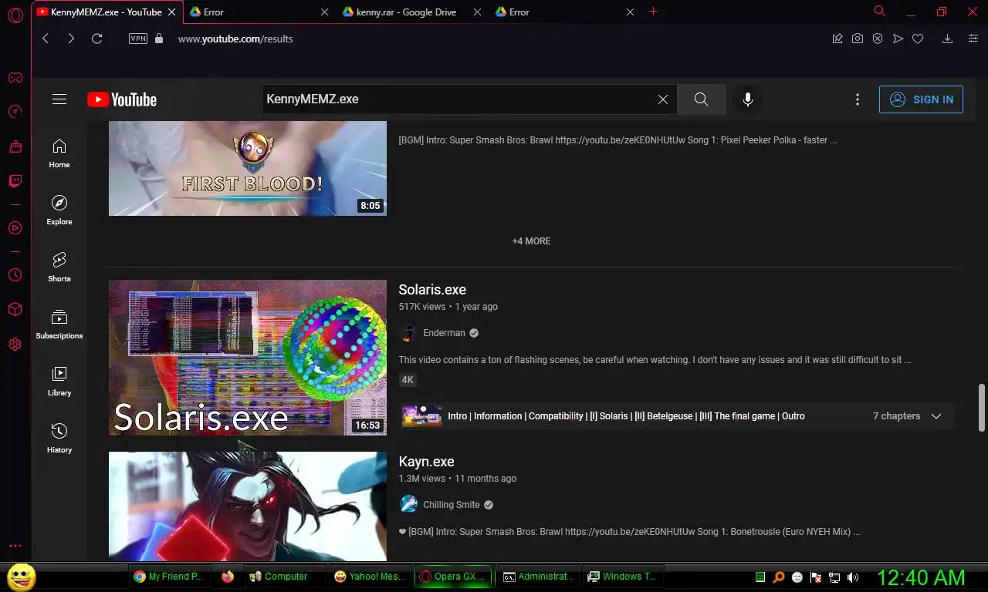
Task: Open Explore in YouTube sidebar
Action: click(59, 210)
